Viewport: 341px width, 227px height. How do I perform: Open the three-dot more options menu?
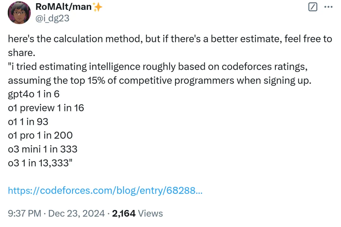(x=328, y=7)
